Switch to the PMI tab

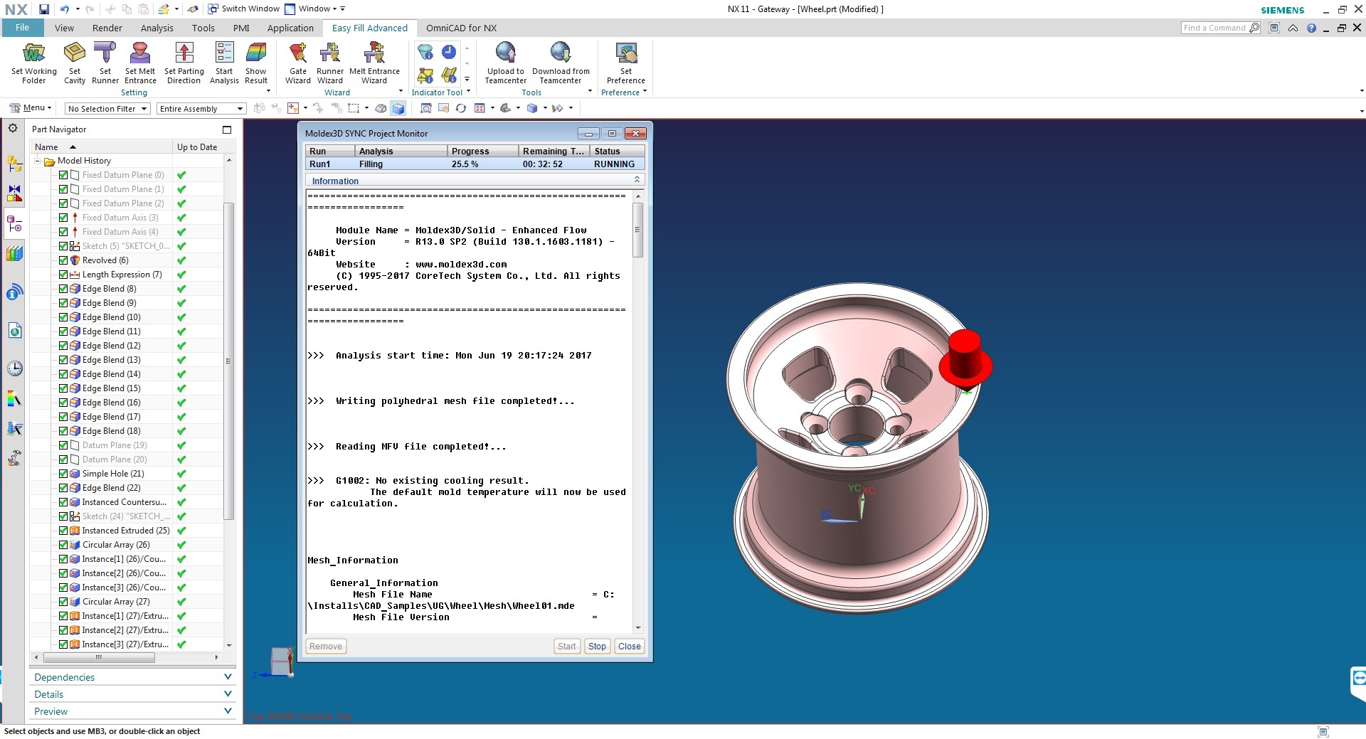[241, 28]
